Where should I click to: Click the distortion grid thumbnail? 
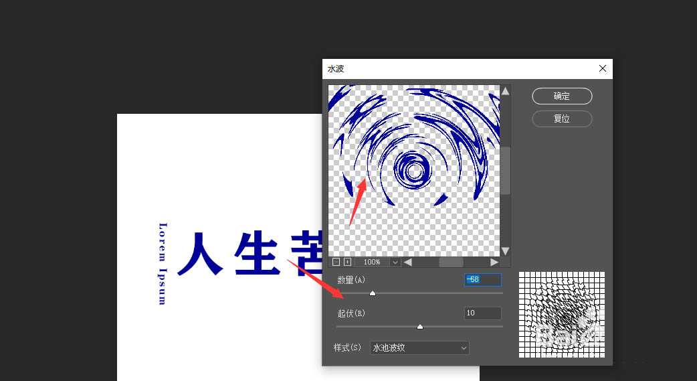pyautogui.click(x=562, y=315)
